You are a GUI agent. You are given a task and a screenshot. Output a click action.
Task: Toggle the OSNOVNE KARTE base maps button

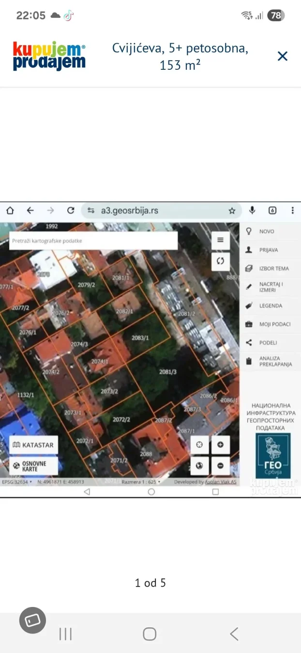coord(33,466)
